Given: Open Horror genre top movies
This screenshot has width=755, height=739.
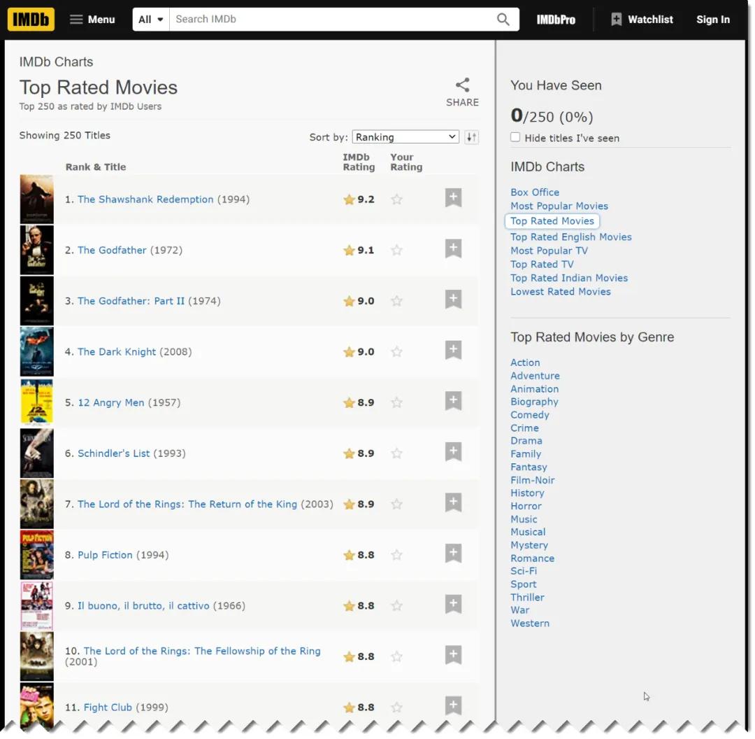Looking at the screenshot, I should (526, 506).
